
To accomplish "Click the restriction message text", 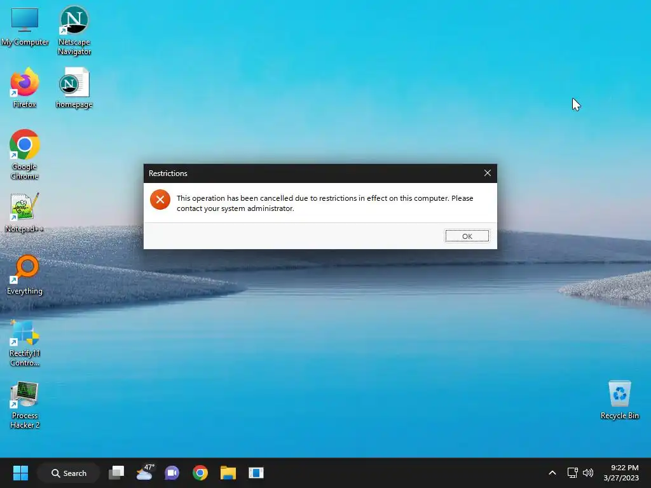I will pos(325,203).
